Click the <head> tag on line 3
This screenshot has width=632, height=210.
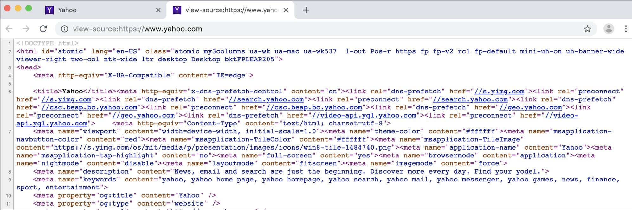point(29,67)
